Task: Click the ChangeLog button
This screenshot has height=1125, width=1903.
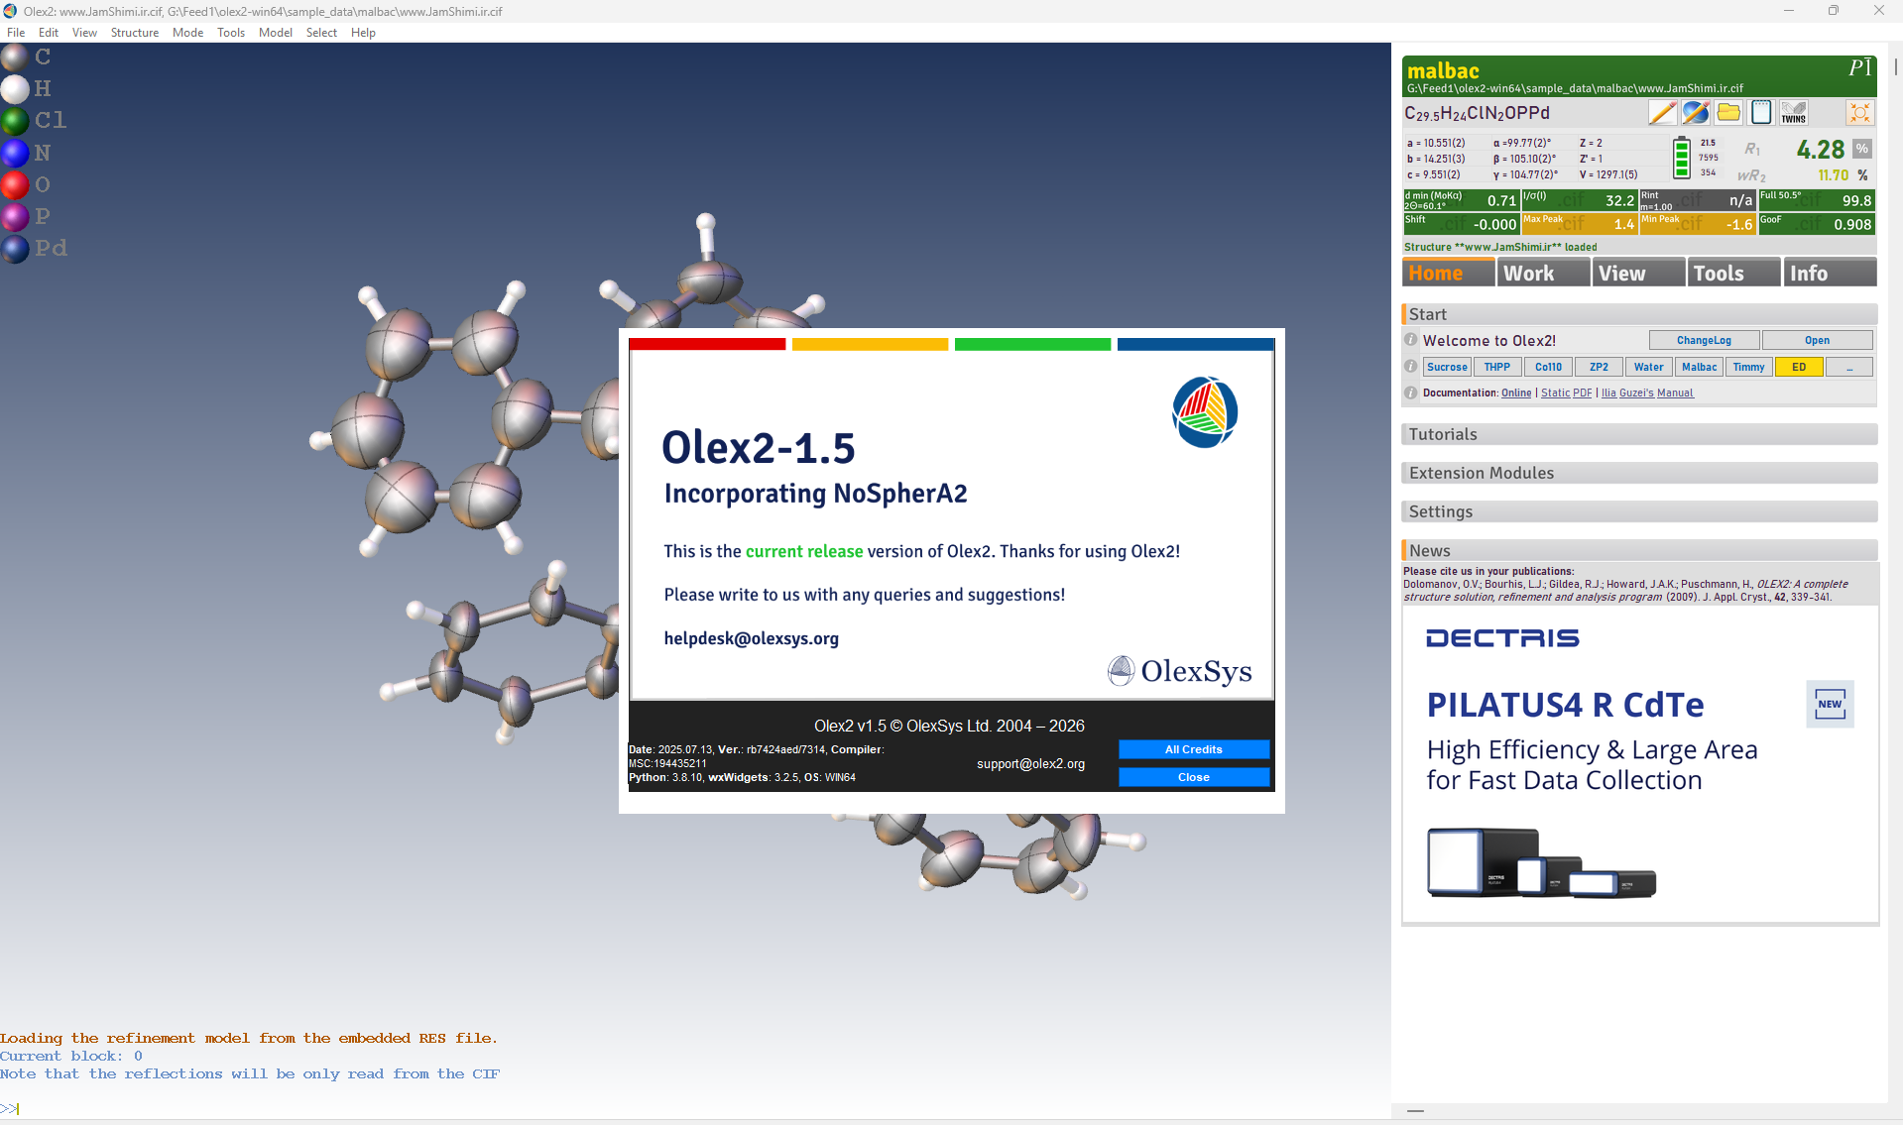Action: [1704, 340]
